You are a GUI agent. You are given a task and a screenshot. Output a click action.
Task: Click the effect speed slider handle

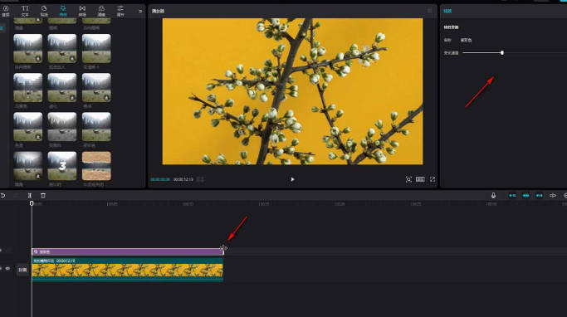click(502, 53)
